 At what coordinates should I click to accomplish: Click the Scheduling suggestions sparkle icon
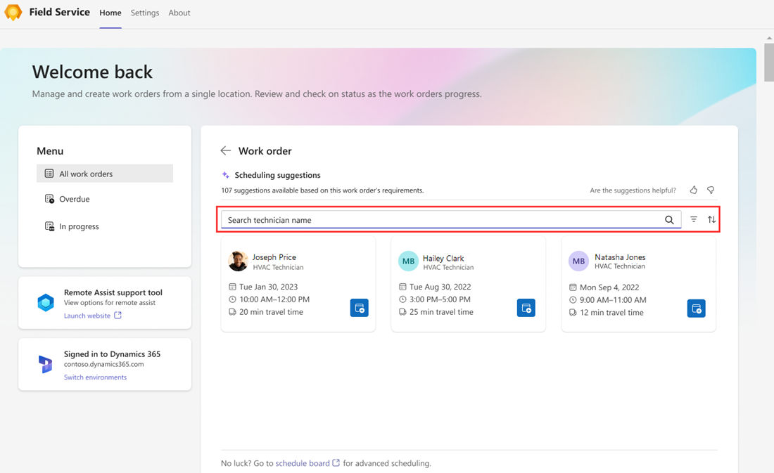point(226,175)
